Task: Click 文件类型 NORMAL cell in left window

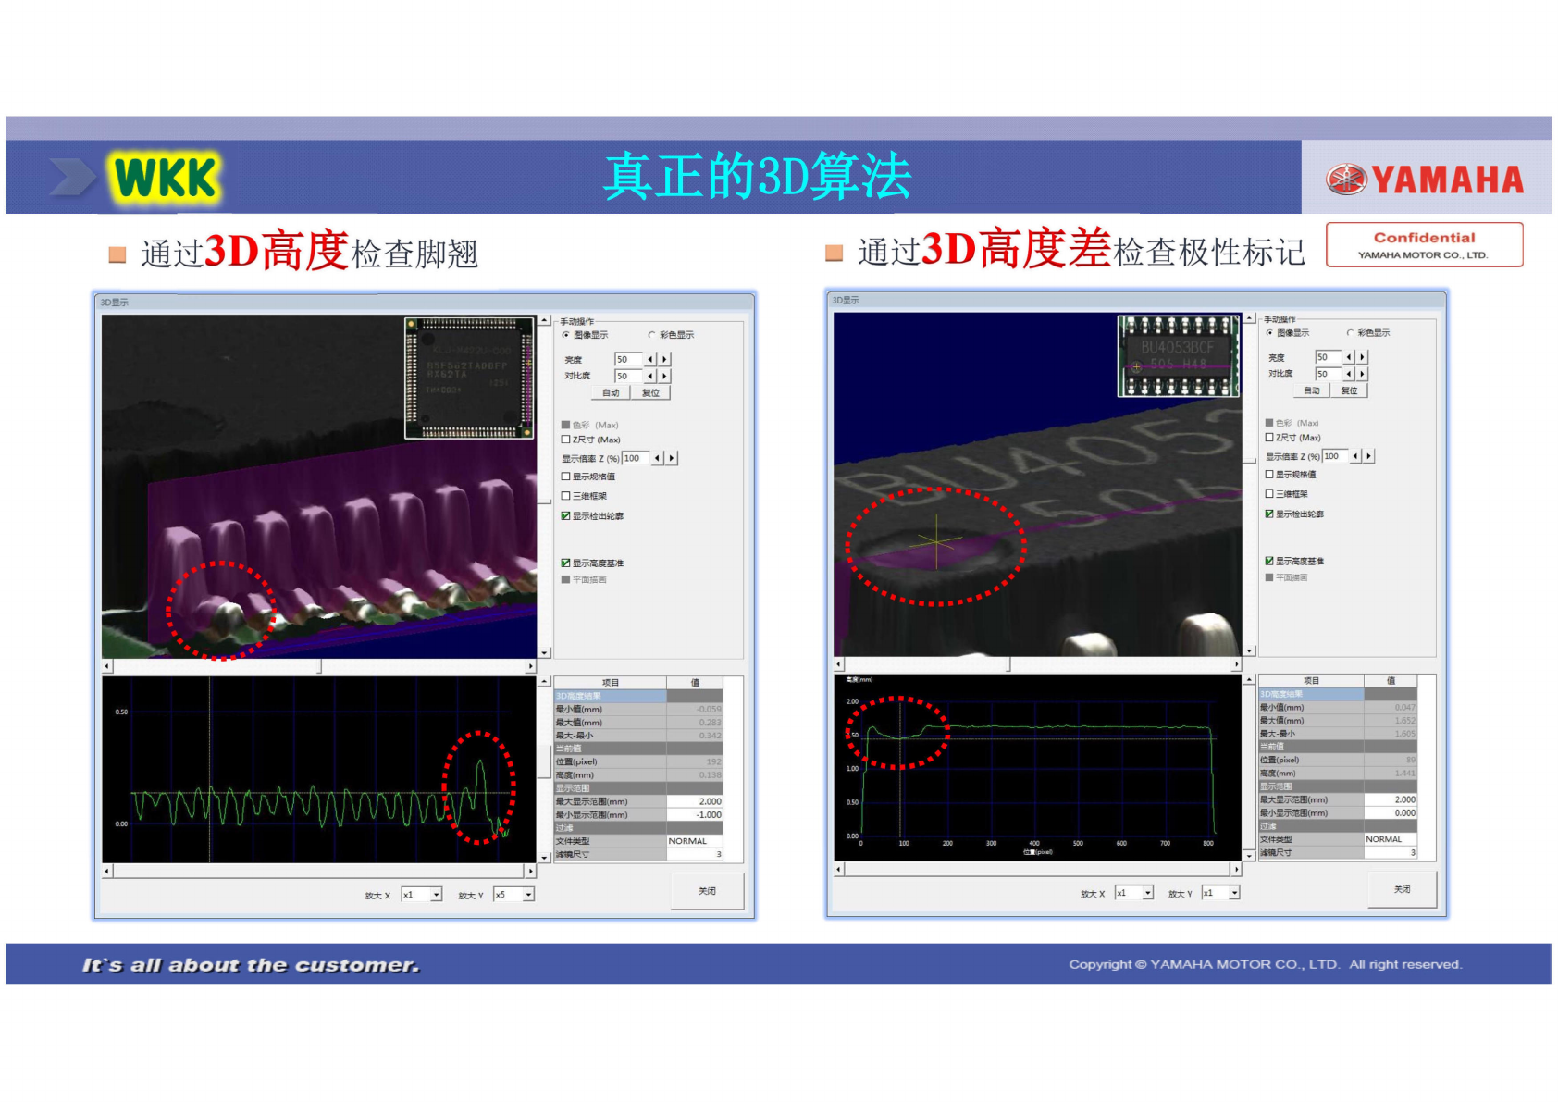Action: click(x=695, y=841)
